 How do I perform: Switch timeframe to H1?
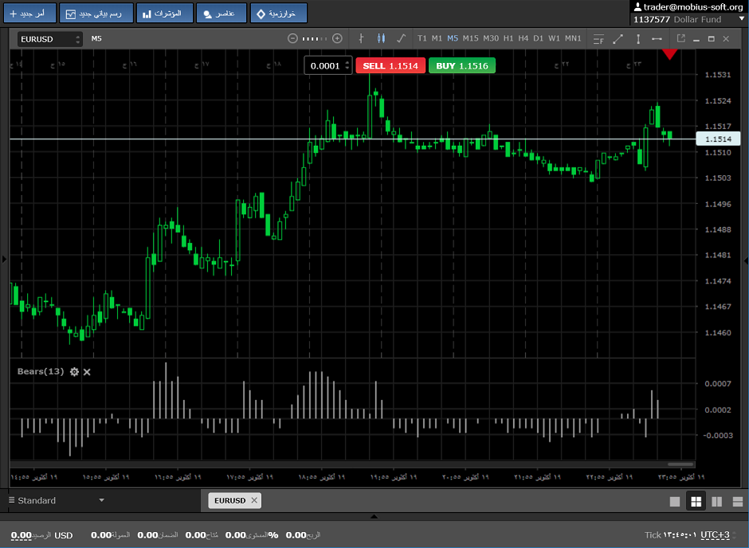point(508,38)
